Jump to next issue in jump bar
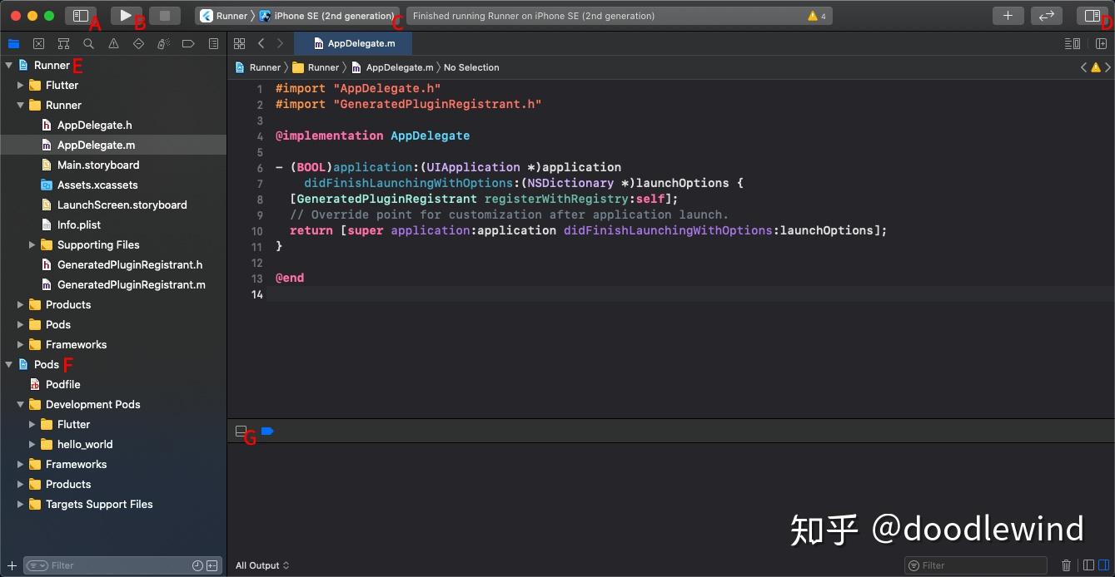The height and width of the screenshot is (577, 1115). pyautogui.click(x=1108, y=67)
